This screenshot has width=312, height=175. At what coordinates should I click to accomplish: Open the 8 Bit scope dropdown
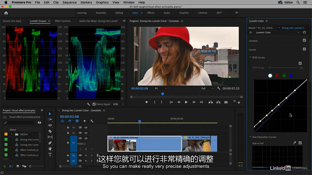point(118,104)
